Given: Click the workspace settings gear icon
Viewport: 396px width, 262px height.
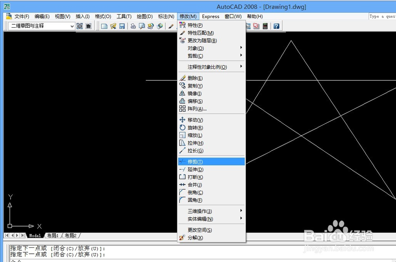Looking at the screenshot, I should 80,26.
